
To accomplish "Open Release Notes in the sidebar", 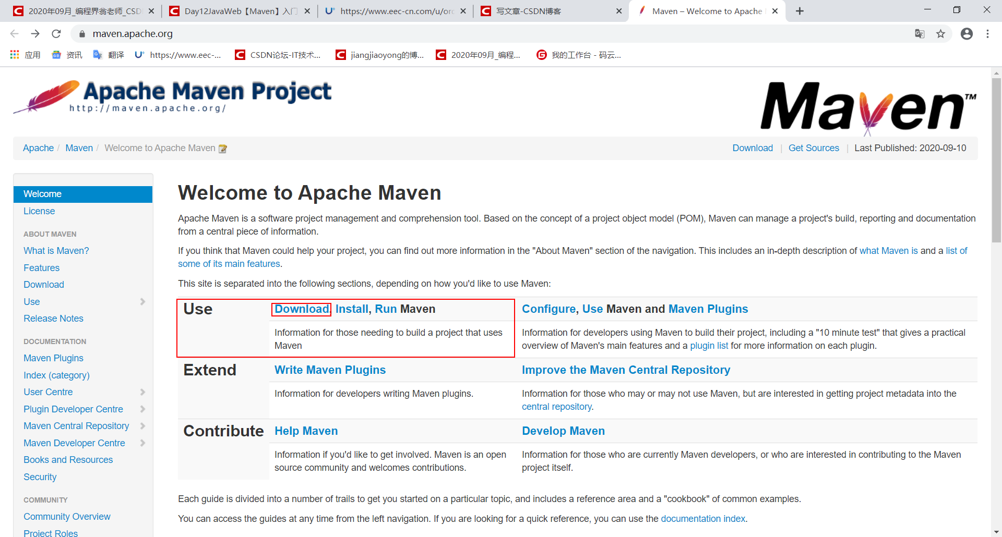I will pos(53,319).
